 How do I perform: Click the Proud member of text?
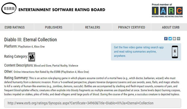coord(162,5)
